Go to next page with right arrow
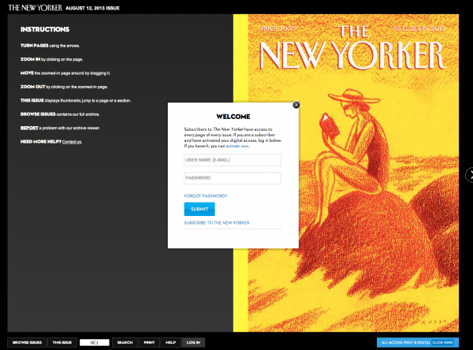 469,175
